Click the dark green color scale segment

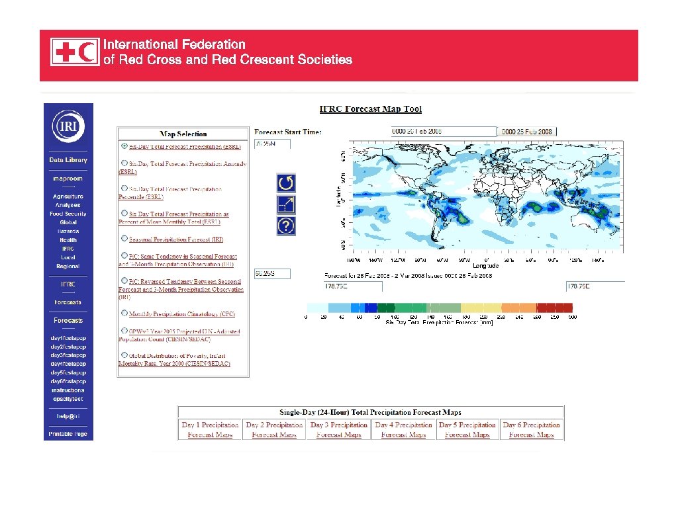coord(386,308)
